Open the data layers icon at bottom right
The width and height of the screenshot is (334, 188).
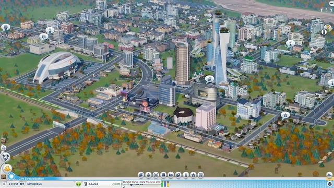[329, 184]
